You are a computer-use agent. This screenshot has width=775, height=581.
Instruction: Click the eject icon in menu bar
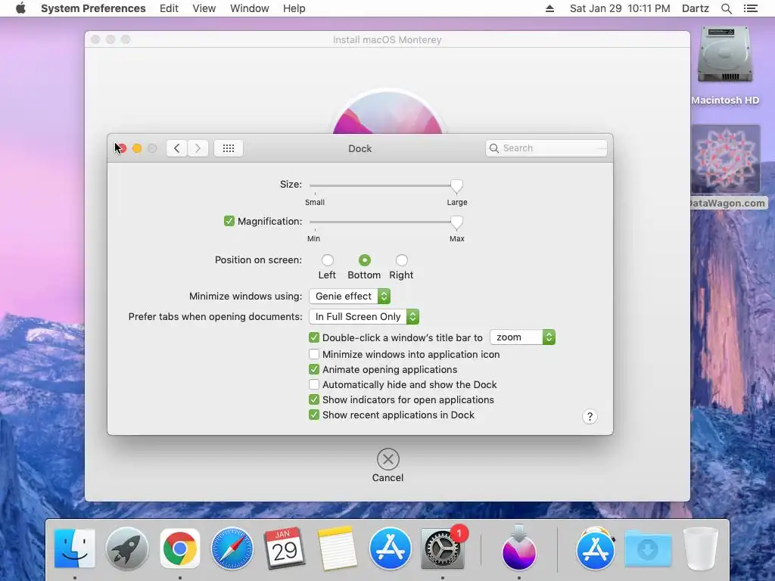point(549,8)
